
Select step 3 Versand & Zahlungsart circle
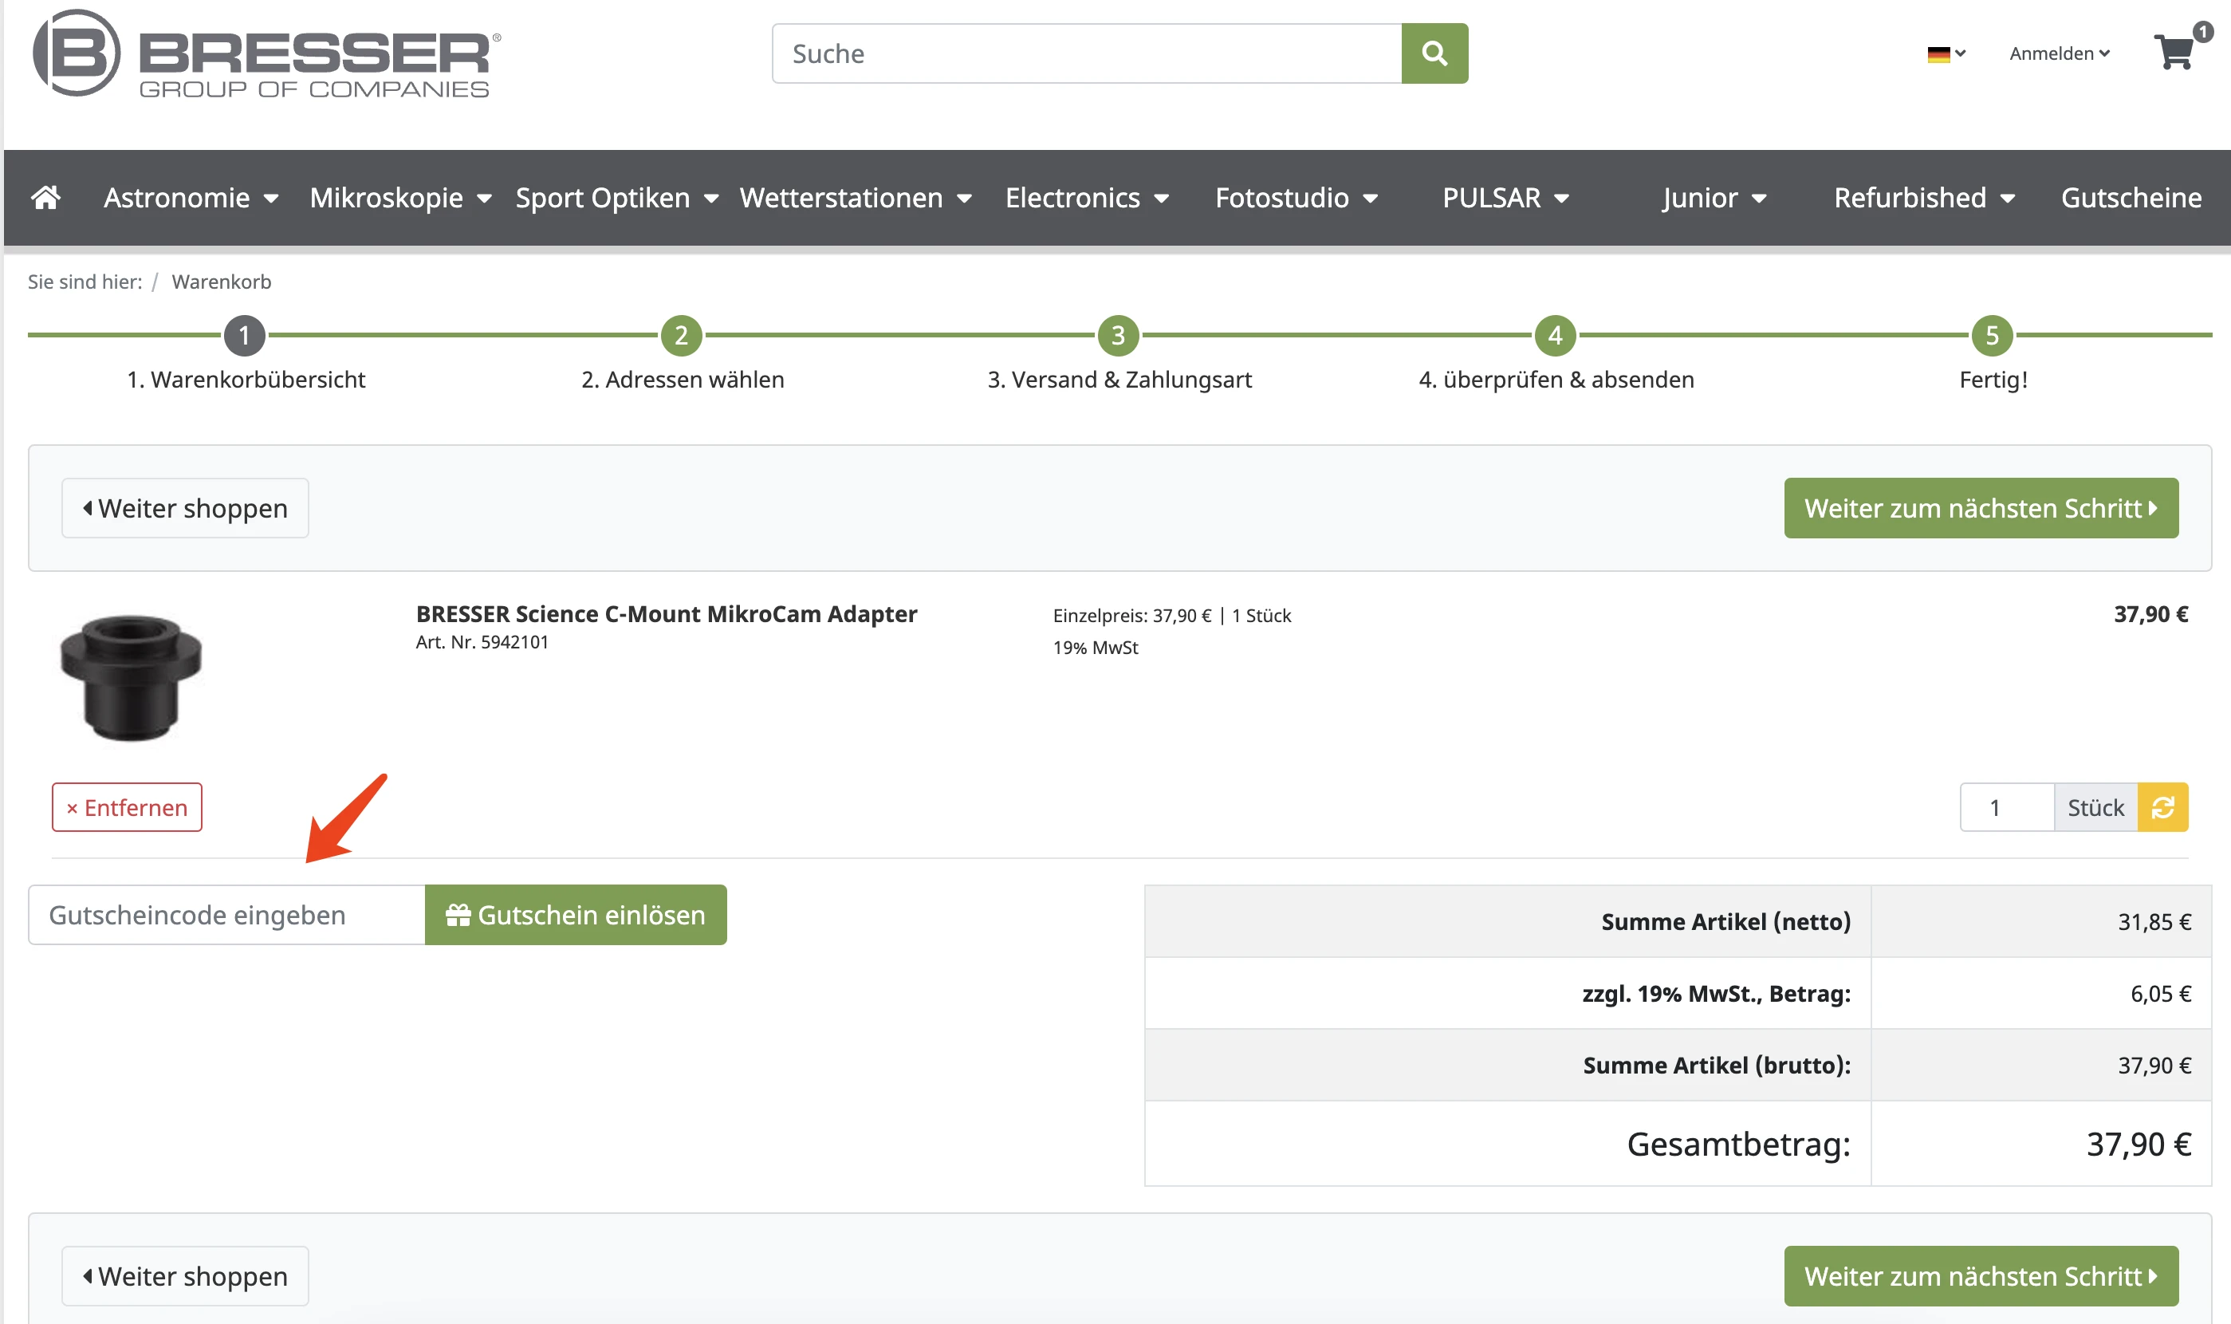click(x=1118, y=336)
